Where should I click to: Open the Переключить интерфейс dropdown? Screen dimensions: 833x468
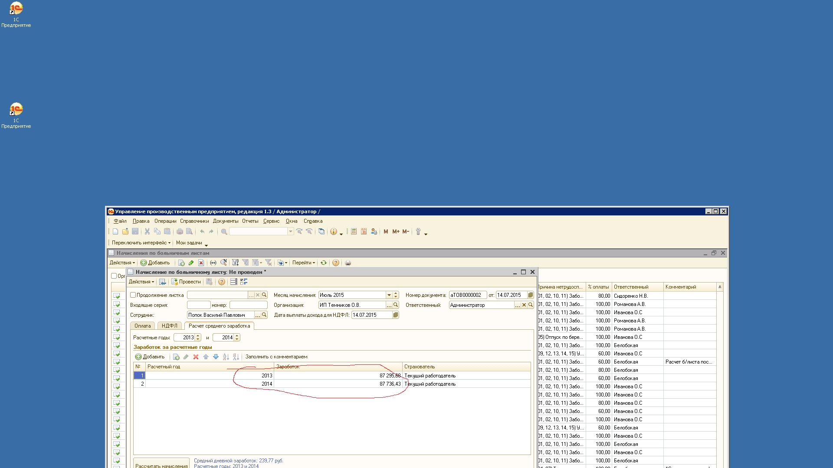click(141, 243)
